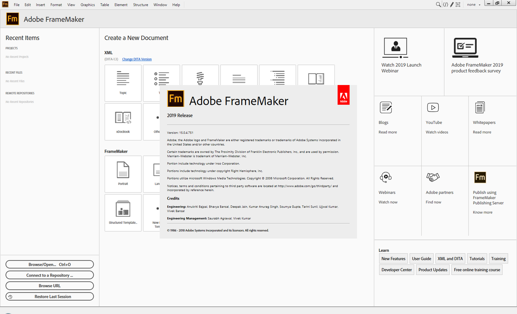Open the Product Updates button
Viewport: 517px width, 314px height.
pyautogui.click(x=433, y=270)
